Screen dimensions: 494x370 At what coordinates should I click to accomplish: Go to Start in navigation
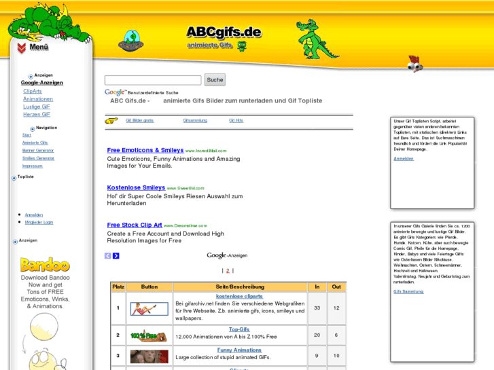point(27,135)
